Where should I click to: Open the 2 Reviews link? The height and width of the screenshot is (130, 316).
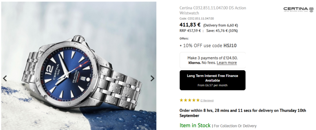tap(207, 100)
